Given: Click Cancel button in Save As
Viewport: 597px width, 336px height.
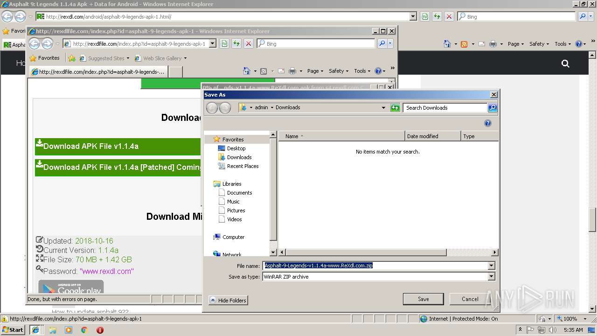Looking at the screenshot, I should pos(470,299).
